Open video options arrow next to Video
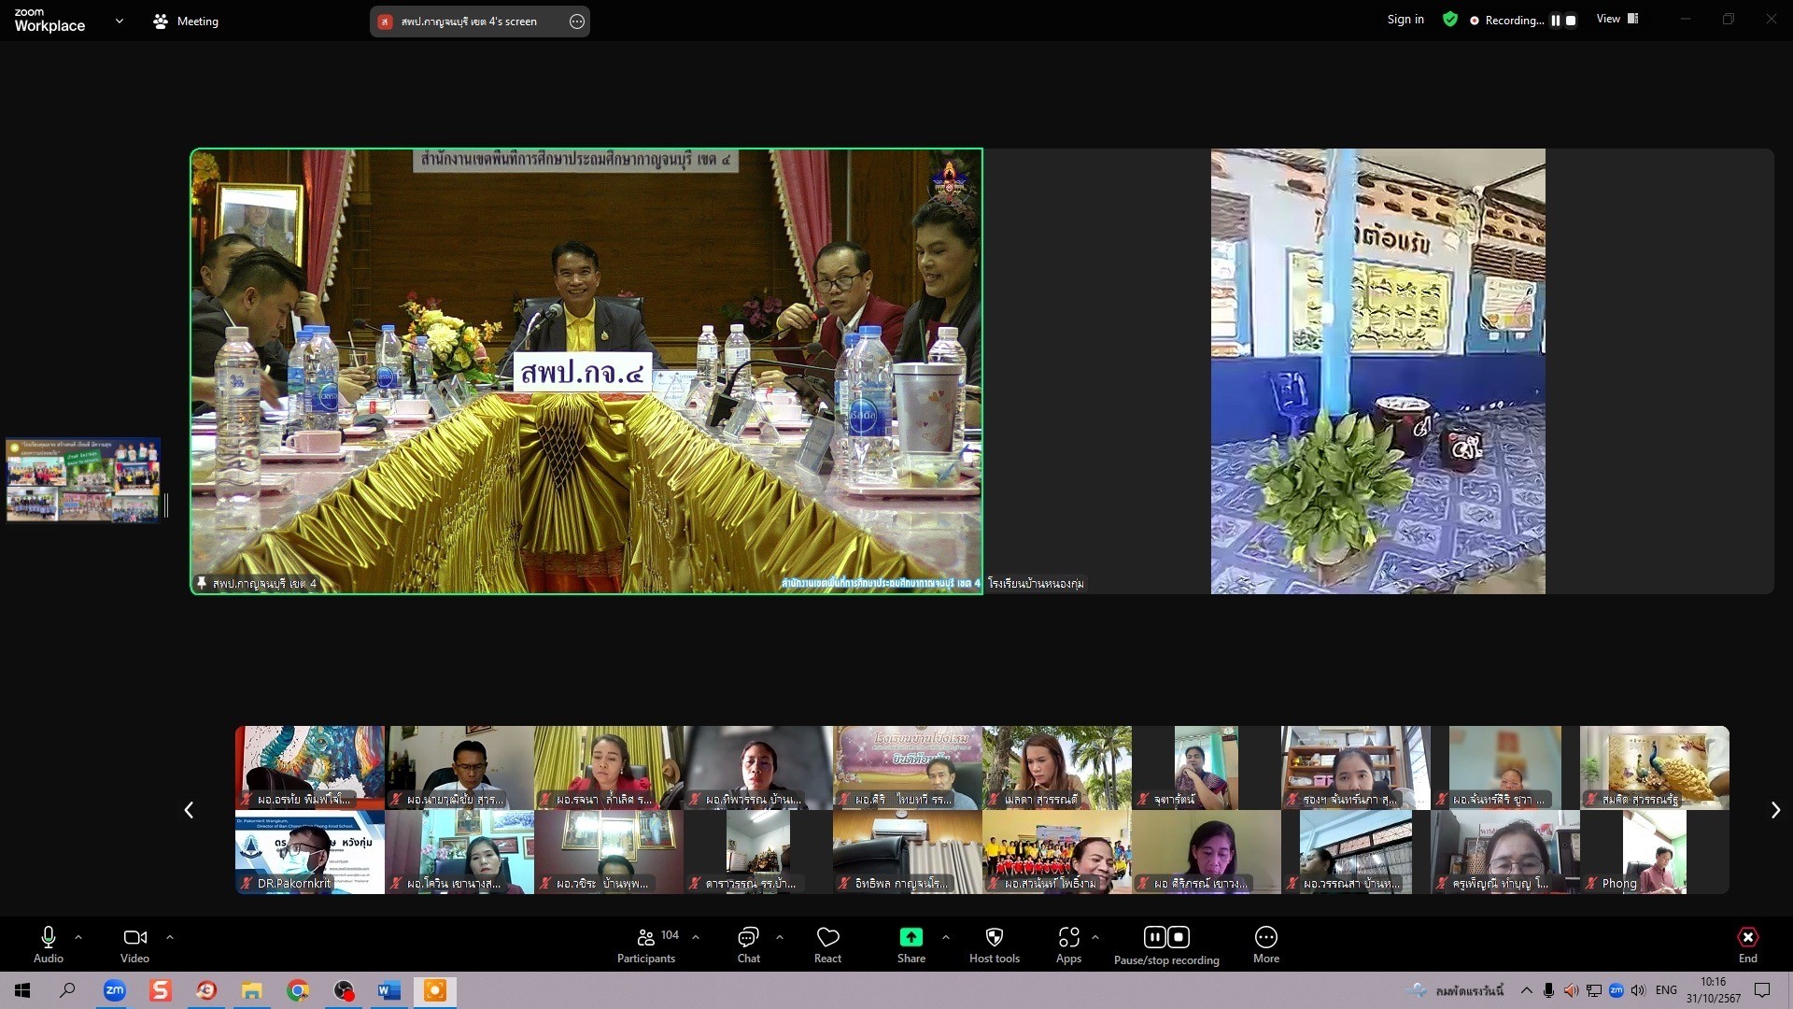This screenshot has width=1793, height=1009. (x=169, y=936)
